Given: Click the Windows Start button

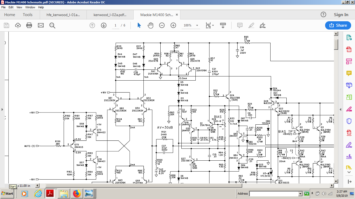Looking at the screenshot, I should (8, 194).
